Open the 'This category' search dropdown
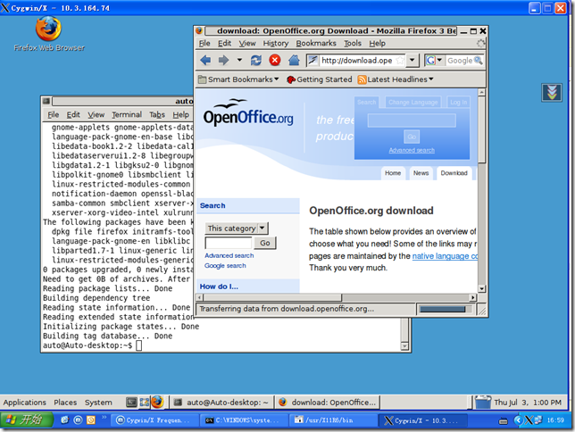This screenshot has width=575, height=432. 237,228
